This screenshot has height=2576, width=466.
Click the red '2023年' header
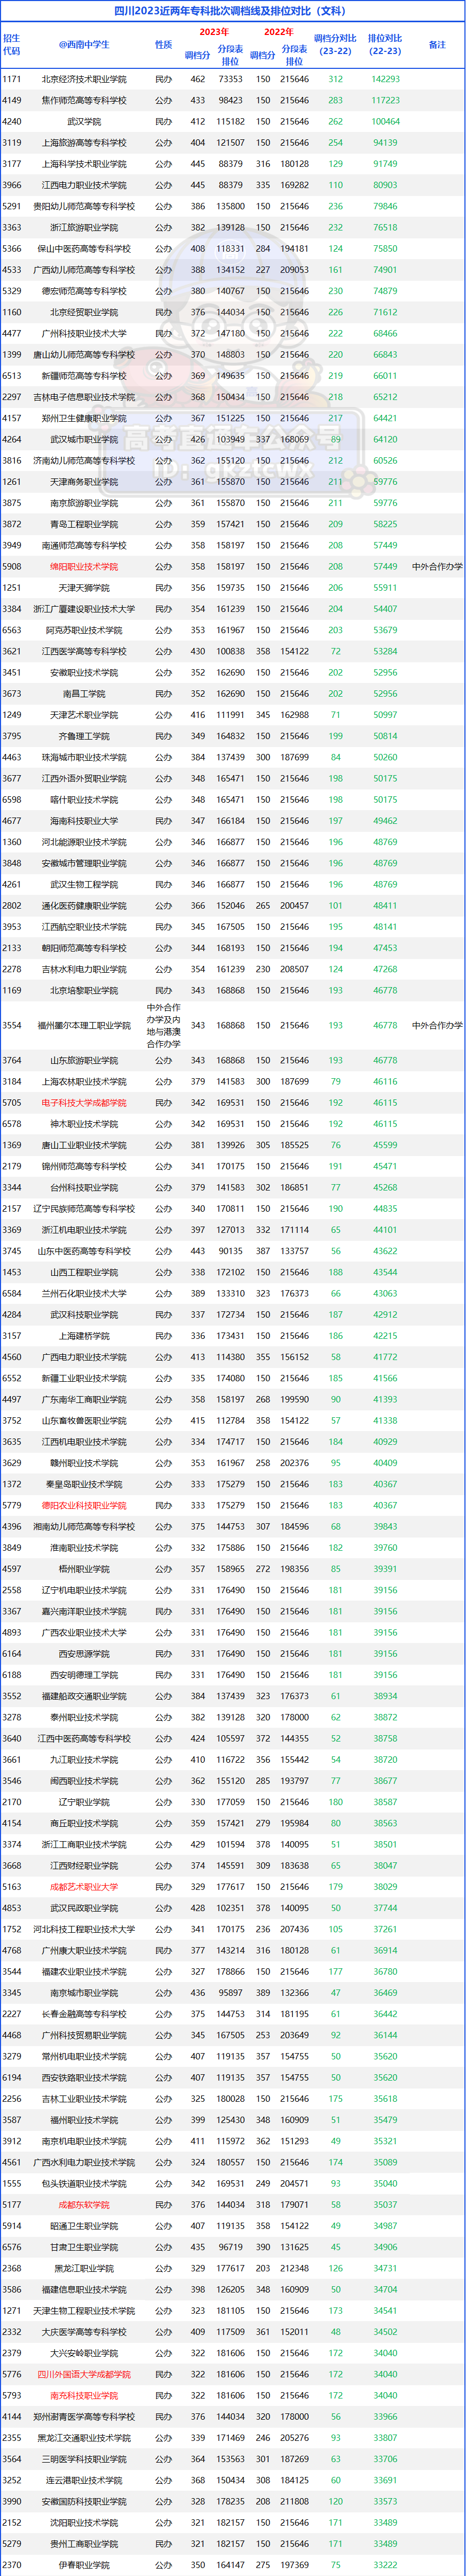coord(214,33)
